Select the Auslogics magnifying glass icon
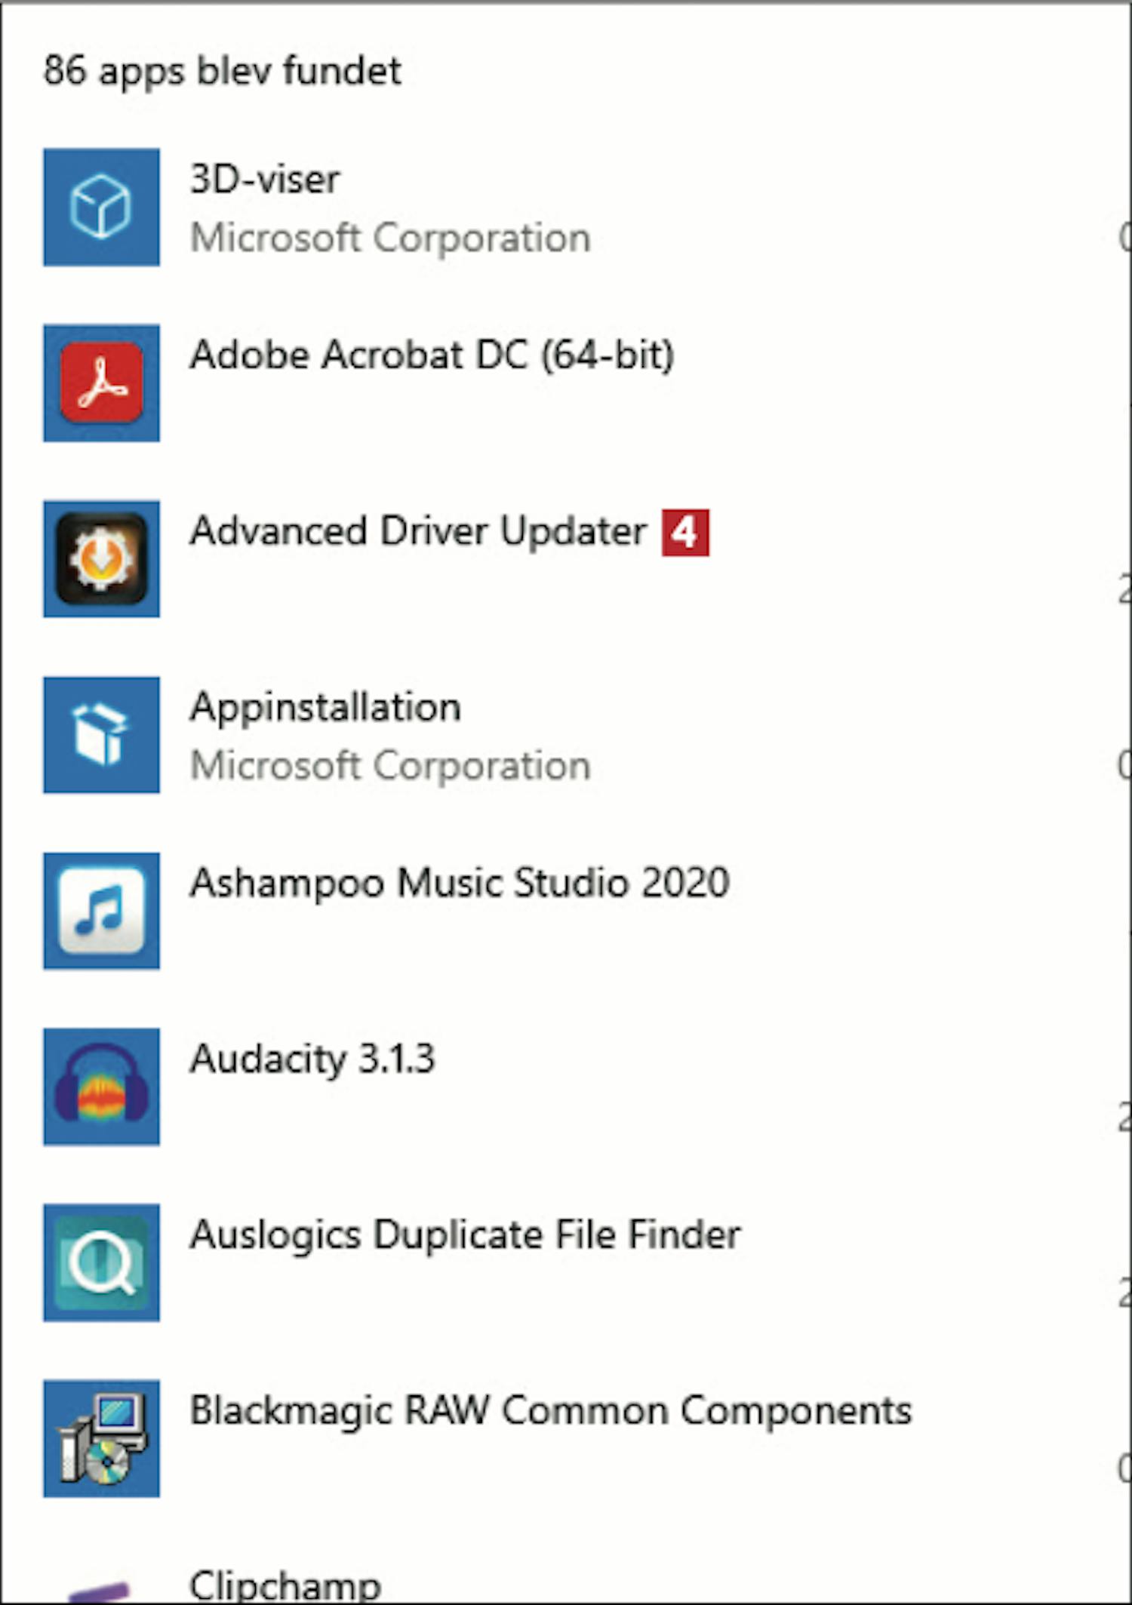The height and width of the screenshot is (1605, 1132). tap(101, 1262)
